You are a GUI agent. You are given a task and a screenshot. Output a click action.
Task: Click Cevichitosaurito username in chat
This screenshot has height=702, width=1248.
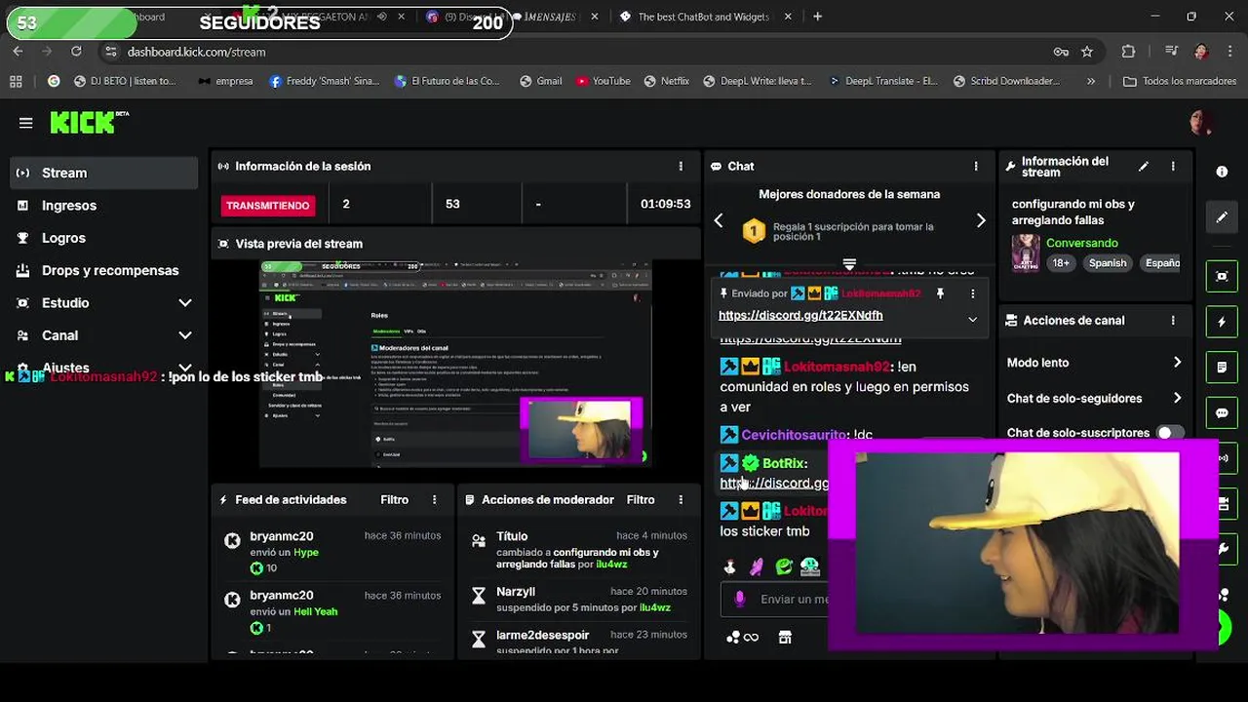(x=793, y=435)
